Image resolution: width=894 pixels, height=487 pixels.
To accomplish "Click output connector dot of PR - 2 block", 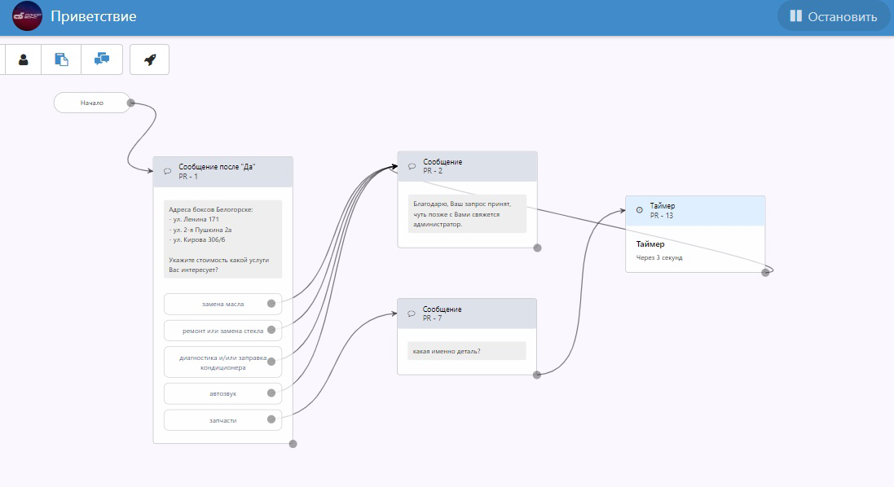I will click(x=537, y=248).
